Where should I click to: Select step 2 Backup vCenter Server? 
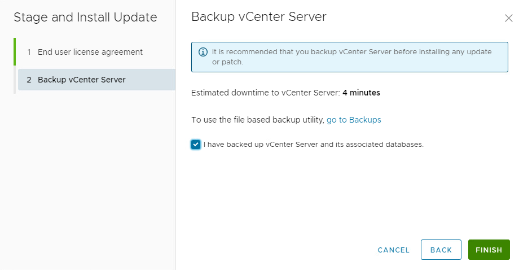click(x=96, y=80)
